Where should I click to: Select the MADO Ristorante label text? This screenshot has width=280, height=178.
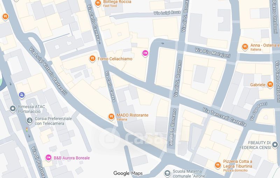coord(133,115)
